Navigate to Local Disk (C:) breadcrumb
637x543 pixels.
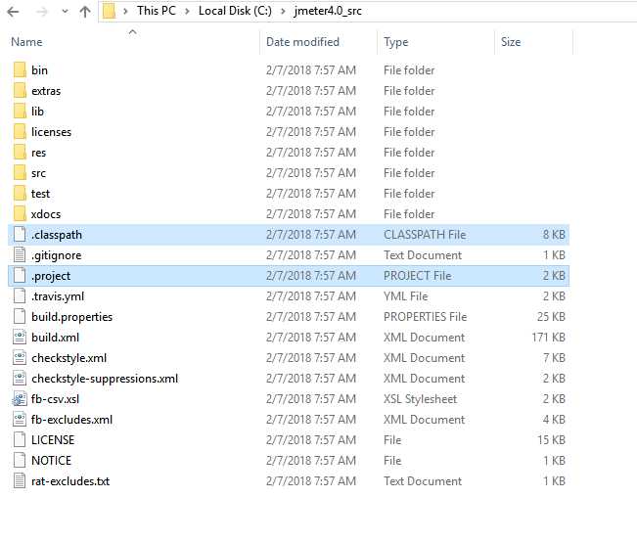pos(235,11)
